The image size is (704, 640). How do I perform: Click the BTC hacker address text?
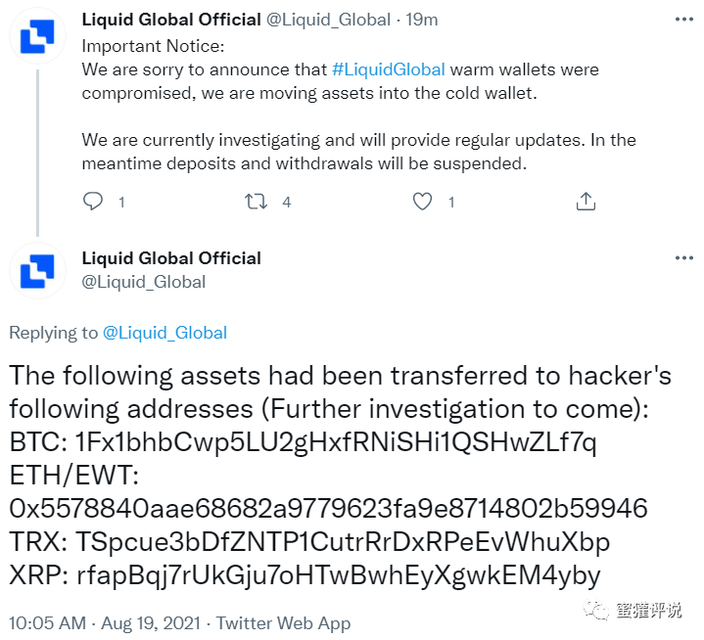pos(336,442)
